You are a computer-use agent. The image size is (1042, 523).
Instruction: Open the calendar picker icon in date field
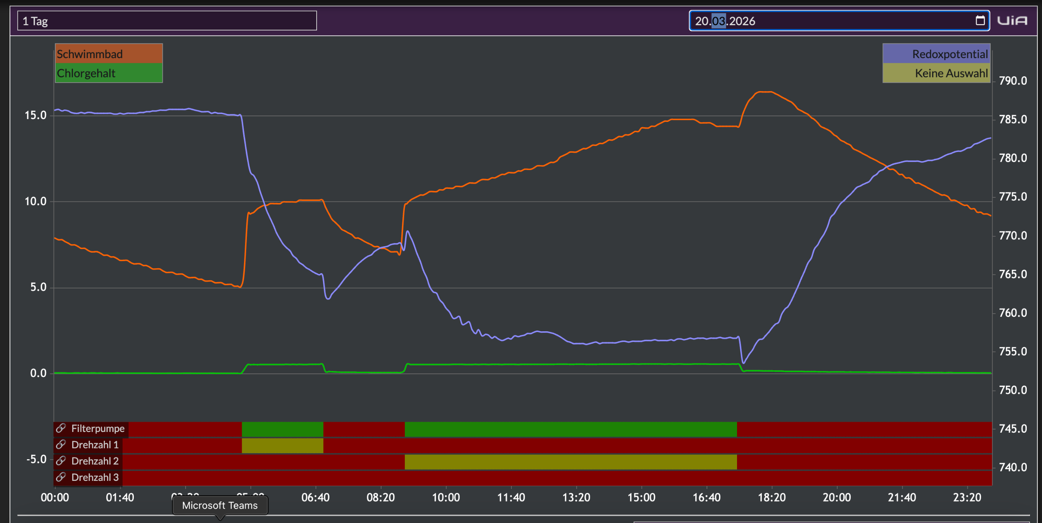[x=980, y=20]
